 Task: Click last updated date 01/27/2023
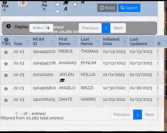[141, 75]
